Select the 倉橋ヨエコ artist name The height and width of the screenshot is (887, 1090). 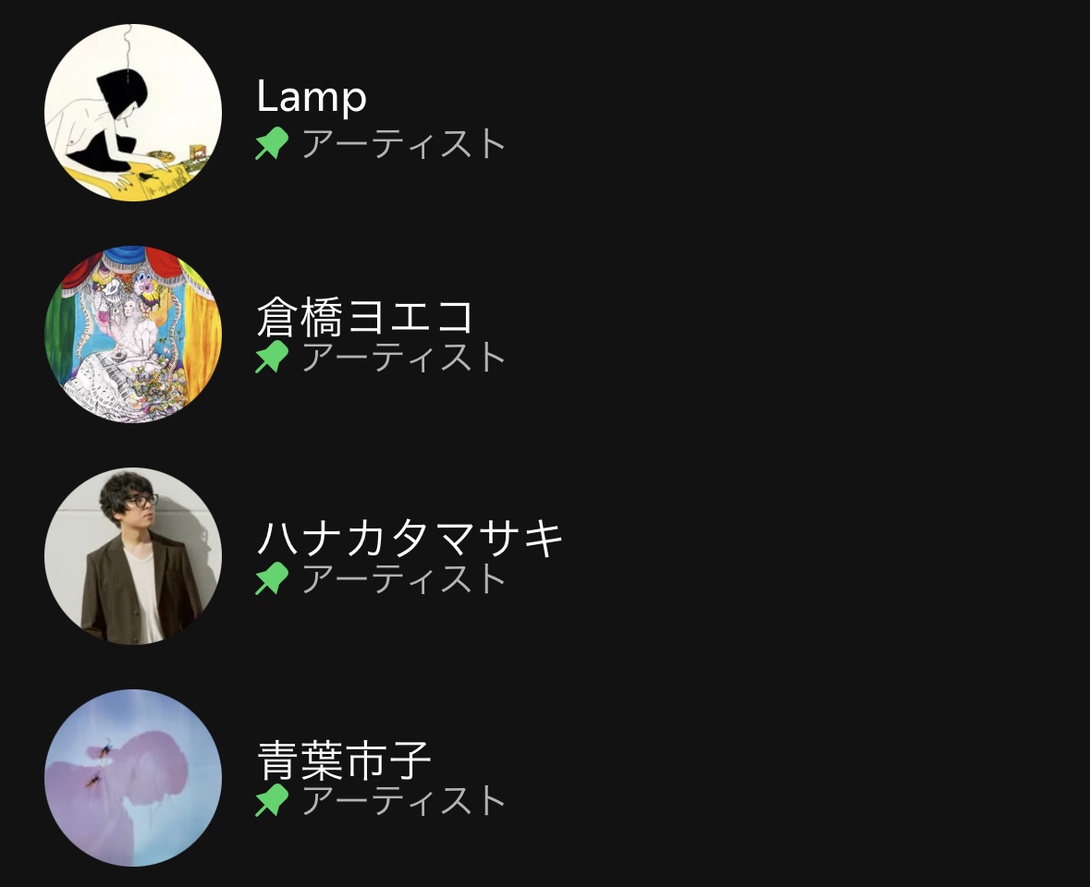(365, 316)
